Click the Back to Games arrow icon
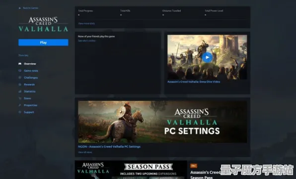The width and height of the screenshot is (296, 179). point(20,8)
